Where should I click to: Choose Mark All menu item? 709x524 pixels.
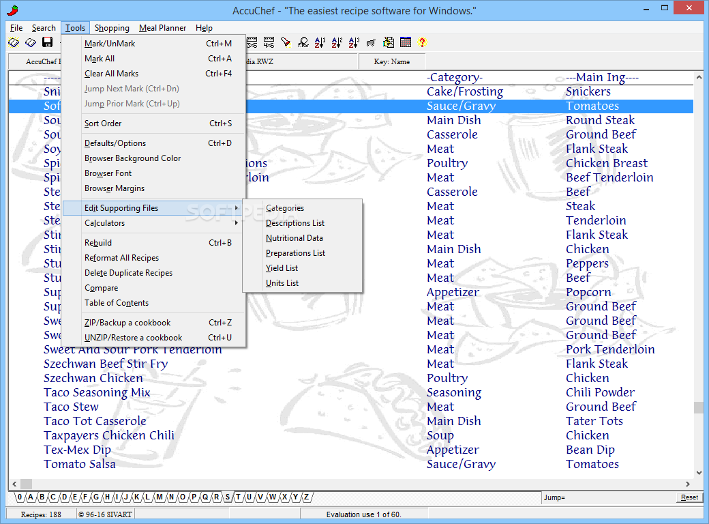(154, 59)
